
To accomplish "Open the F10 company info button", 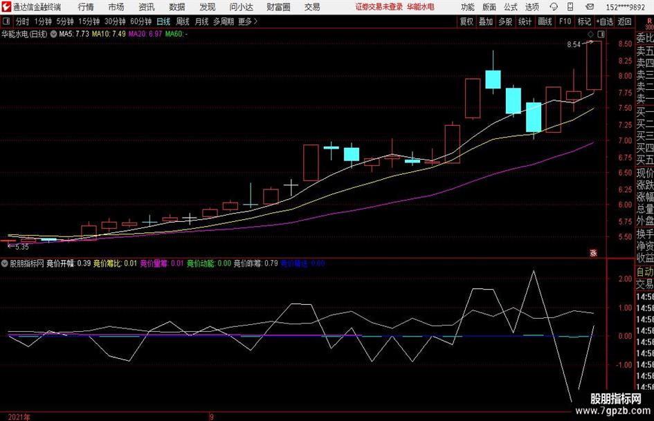I will 565,21.
